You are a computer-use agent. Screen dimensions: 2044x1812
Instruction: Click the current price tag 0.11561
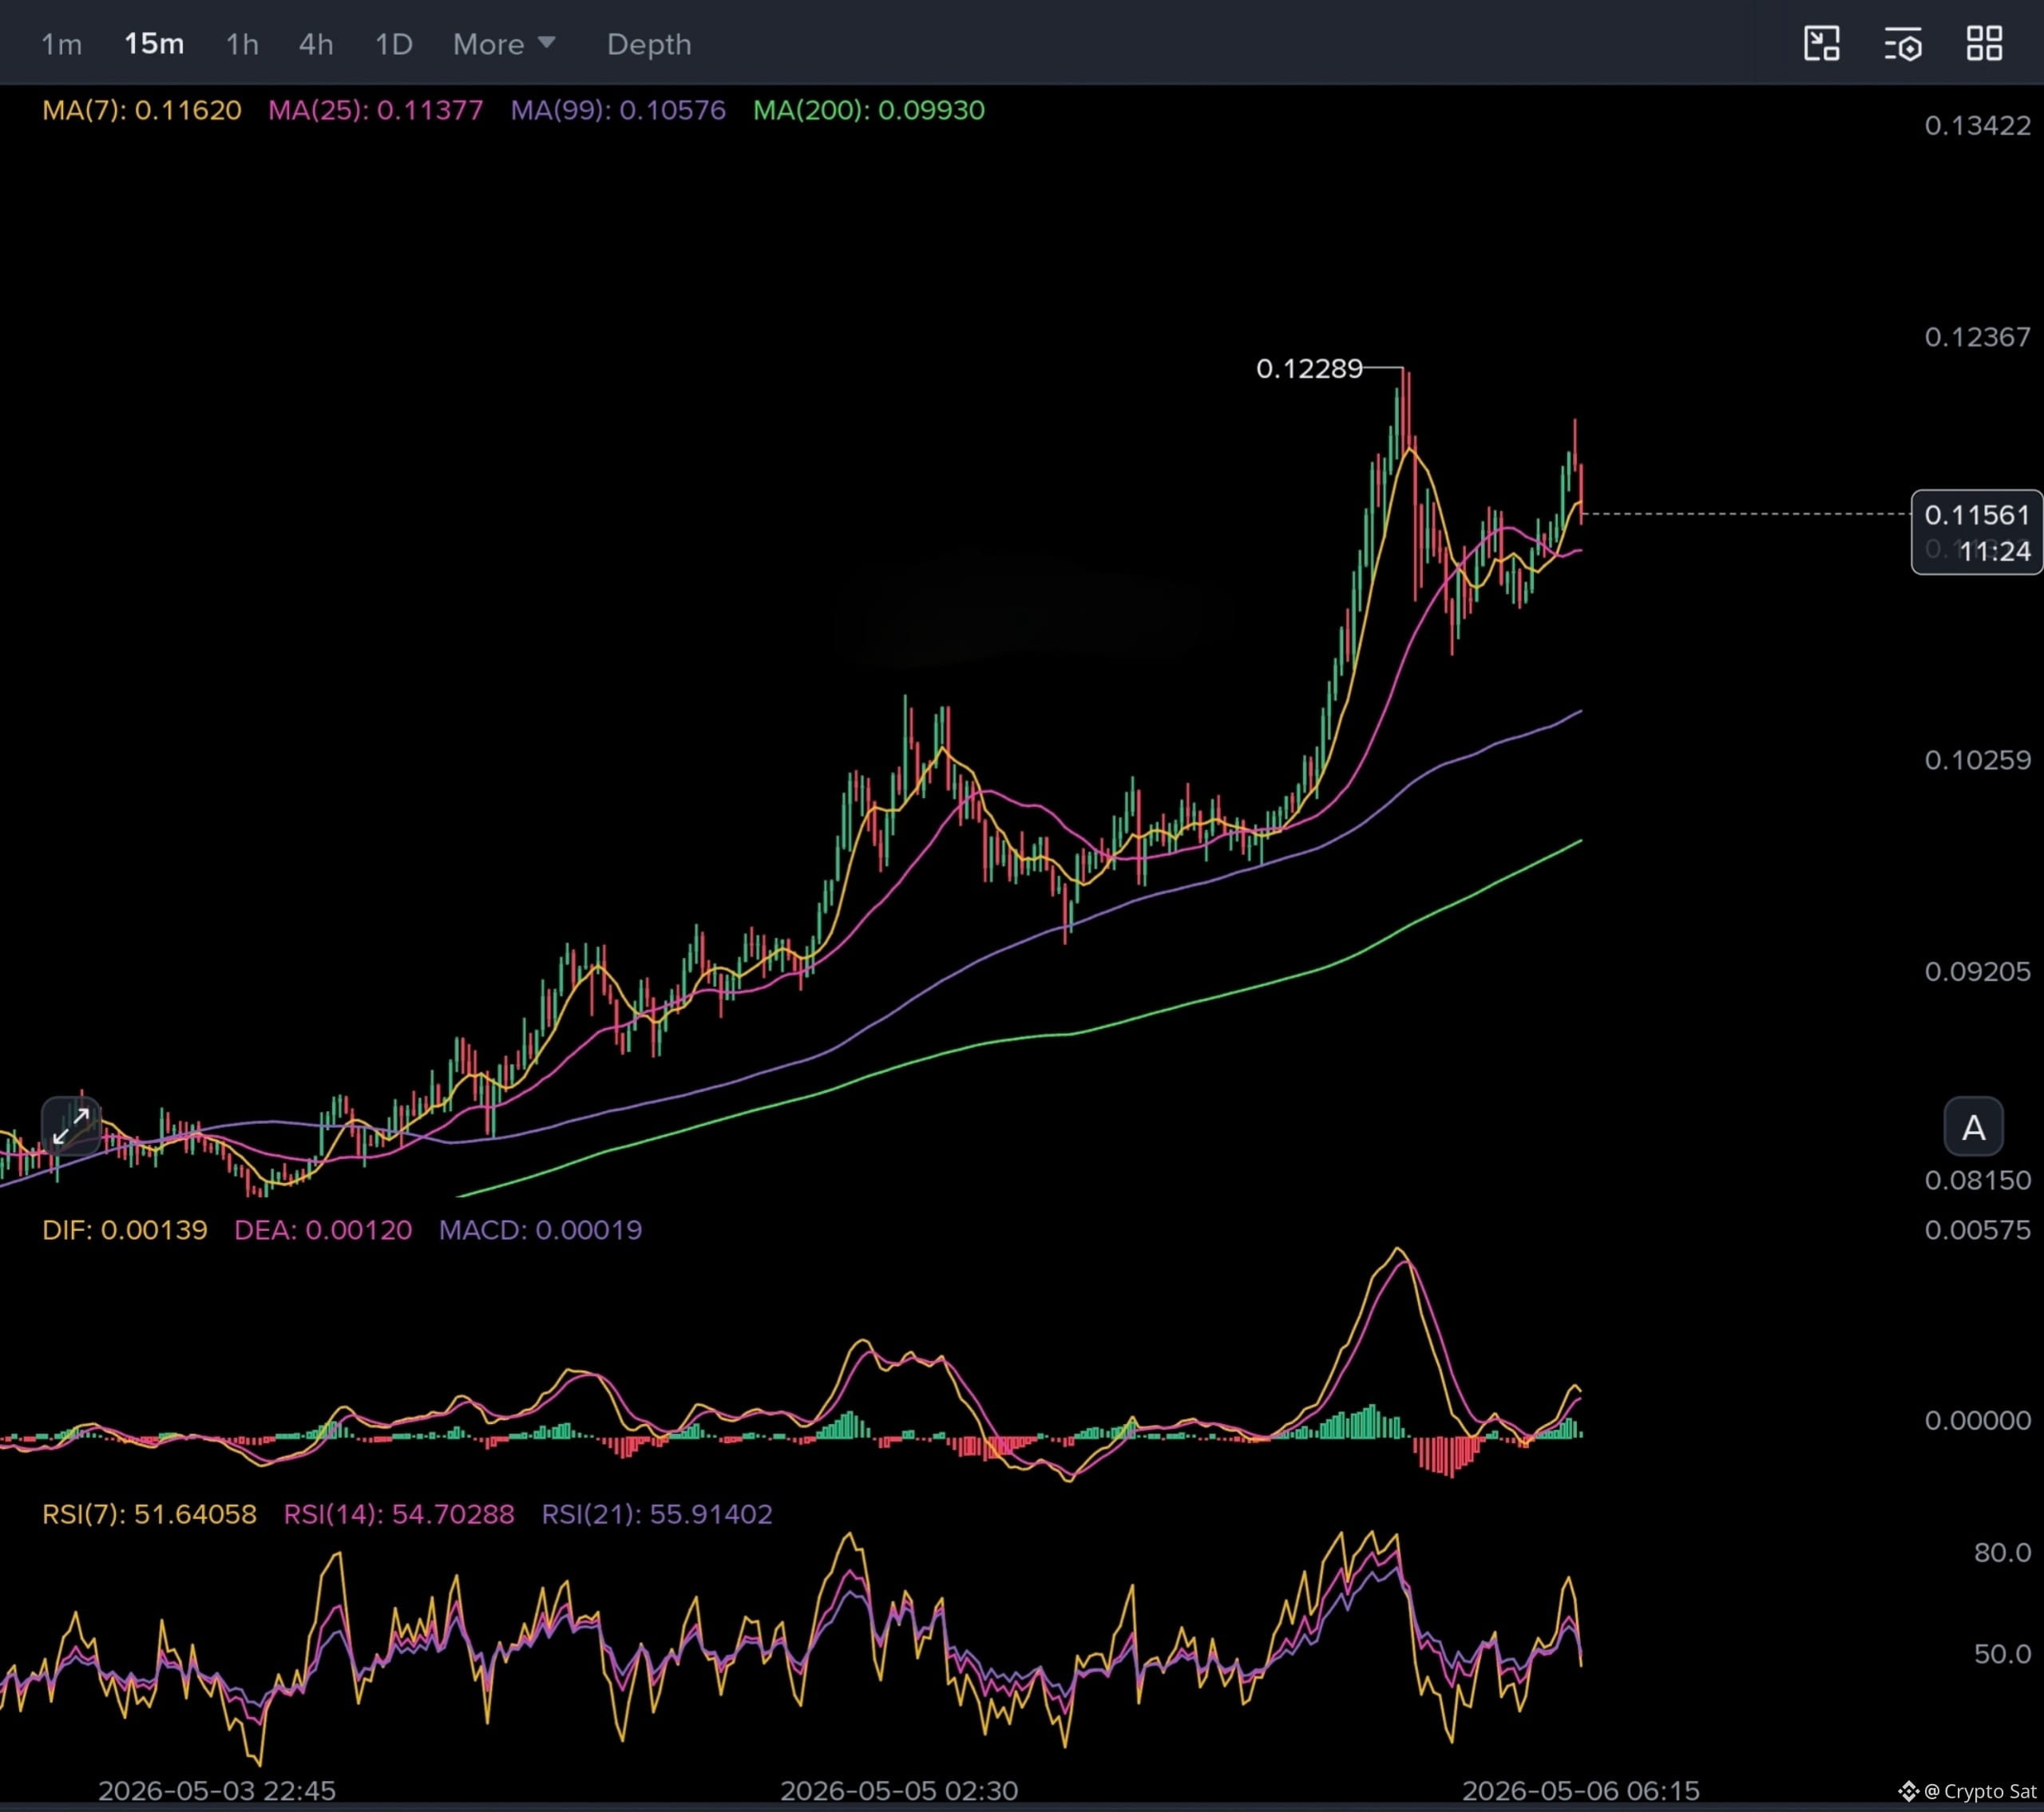[1977, 515]
